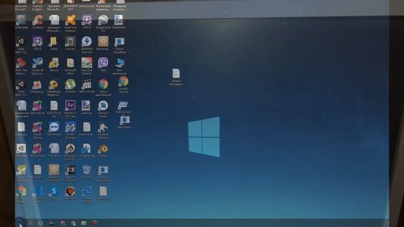Open the PaintDotNet shortcut

click(119, 22)
